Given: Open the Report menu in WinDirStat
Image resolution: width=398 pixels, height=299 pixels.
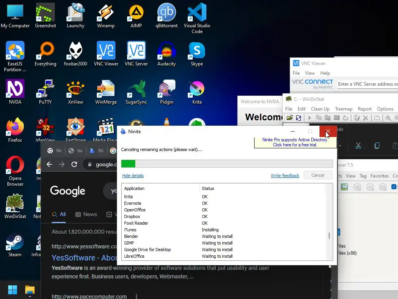Looking at the screenshot, I should click(365, 109).
